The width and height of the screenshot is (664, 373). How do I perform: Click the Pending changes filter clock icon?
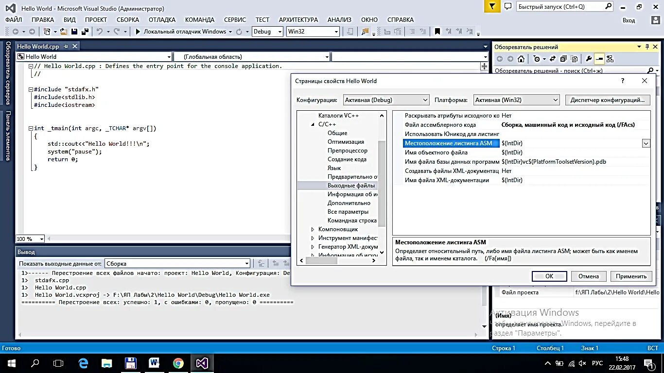point(537,59)
